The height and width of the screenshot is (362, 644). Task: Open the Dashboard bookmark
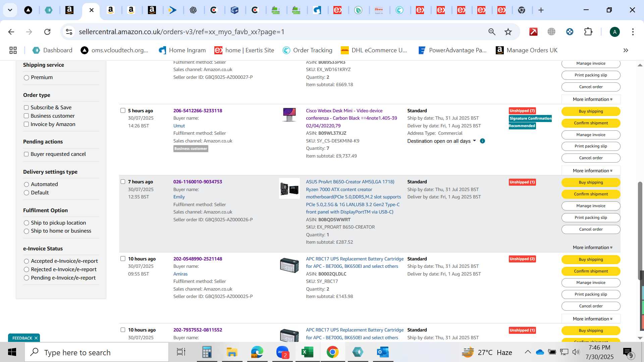coord(52,50)
